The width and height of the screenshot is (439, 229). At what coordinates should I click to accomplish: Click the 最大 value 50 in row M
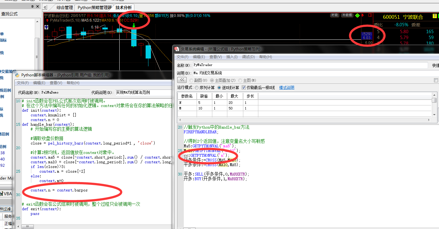pyautogui.click(x=235, y=108)
